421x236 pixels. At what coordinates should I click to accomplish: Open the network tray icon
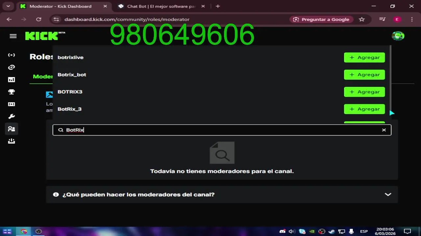pyautogui.click(x=341, y=231)
